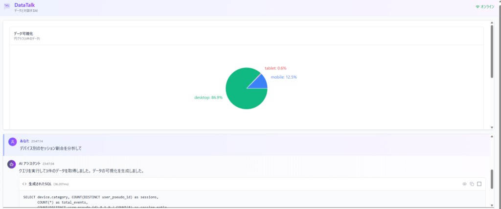This screenshot has height=209, width=501.
Task: Click the 'desktop: 86.9%' chart label
Action: click(x=208, y=98)
